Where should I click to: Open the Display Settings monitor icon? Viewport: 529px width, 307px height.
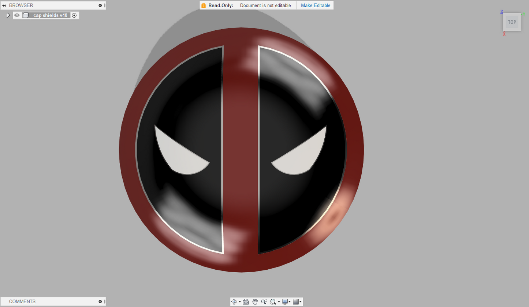pyautogui.click(x=285, y=302)
